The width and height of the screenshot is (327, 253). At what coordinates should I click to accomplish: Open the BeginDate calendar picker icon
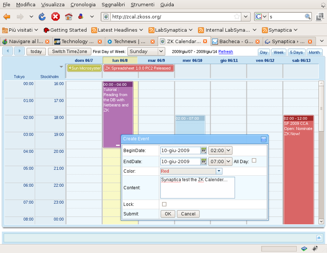204,151
